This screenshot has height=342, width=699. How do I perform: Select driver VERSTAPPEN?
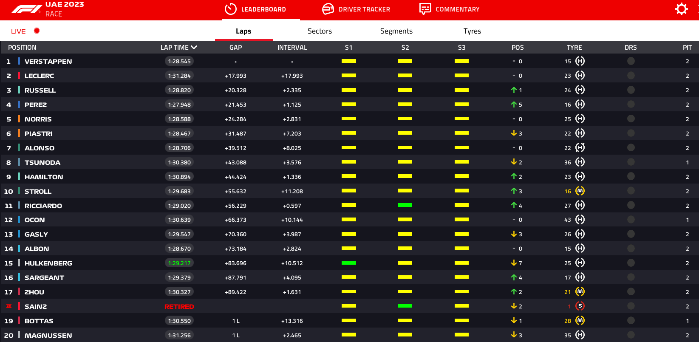click(x=48, y=62)
